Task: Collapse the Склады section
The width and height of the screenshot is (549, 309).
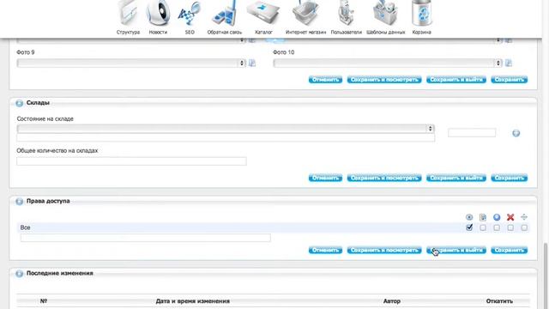Action: [19, 103]
